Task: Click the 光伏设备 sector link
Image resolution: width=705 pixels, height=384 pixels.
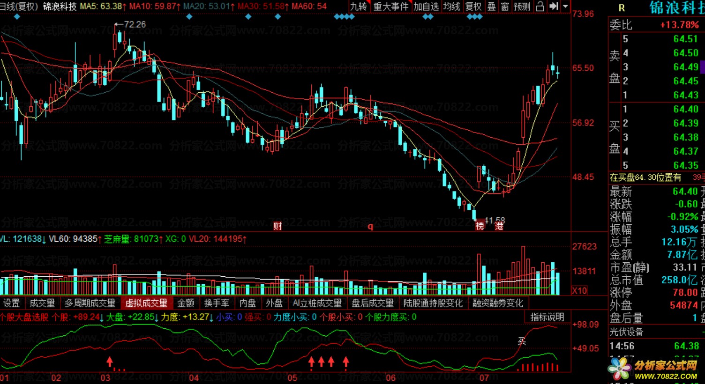Action: coord(626,332)
